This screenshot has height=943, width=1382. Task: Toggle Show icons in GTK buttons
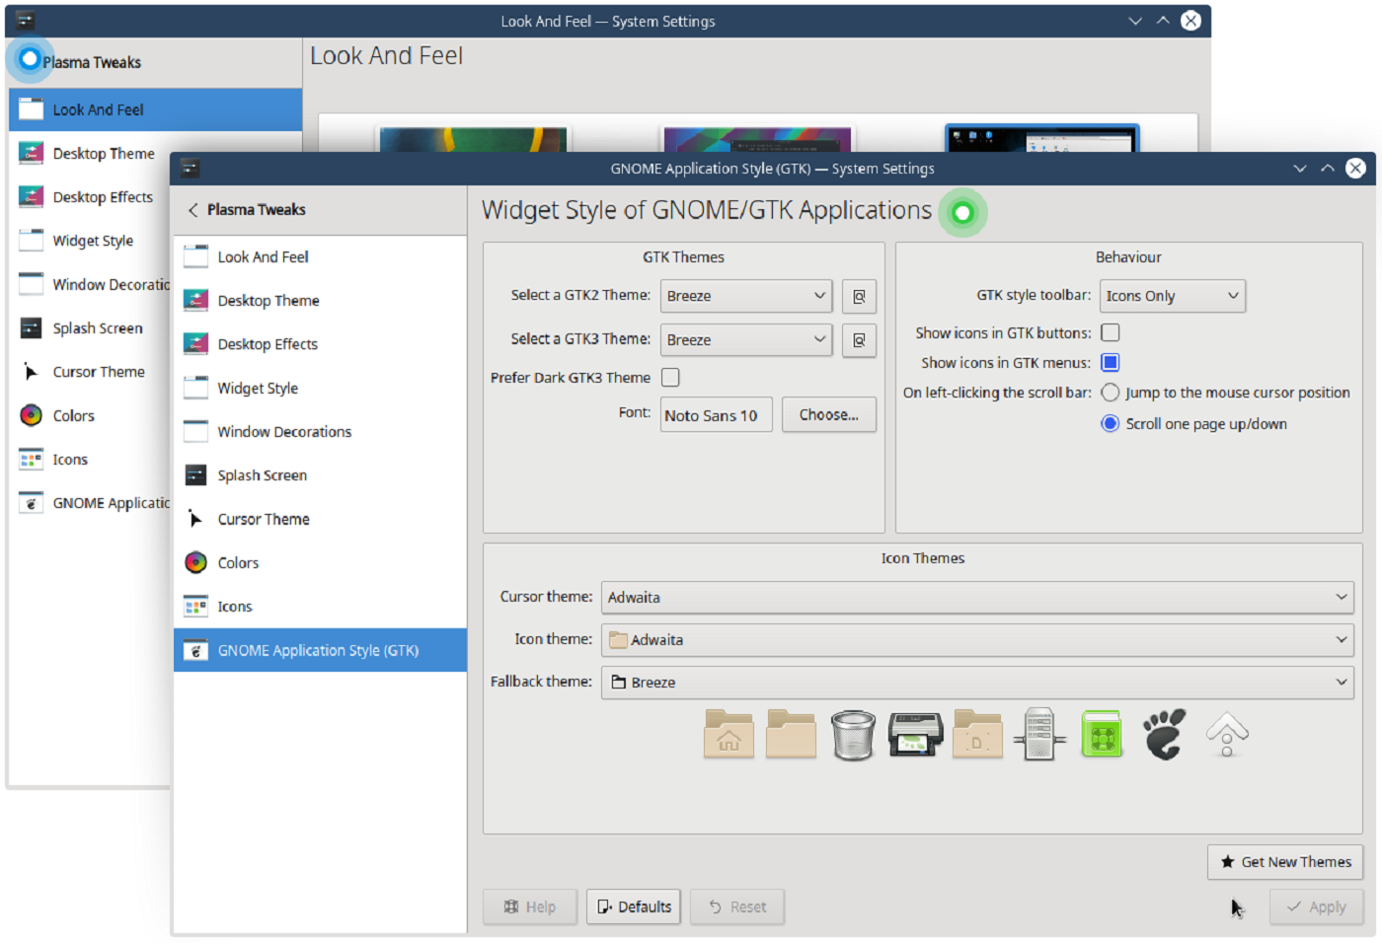coord(1110,332)
